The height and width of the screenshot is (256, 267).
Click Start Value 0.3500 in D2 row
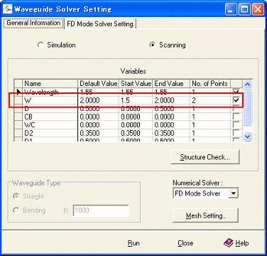136,133
